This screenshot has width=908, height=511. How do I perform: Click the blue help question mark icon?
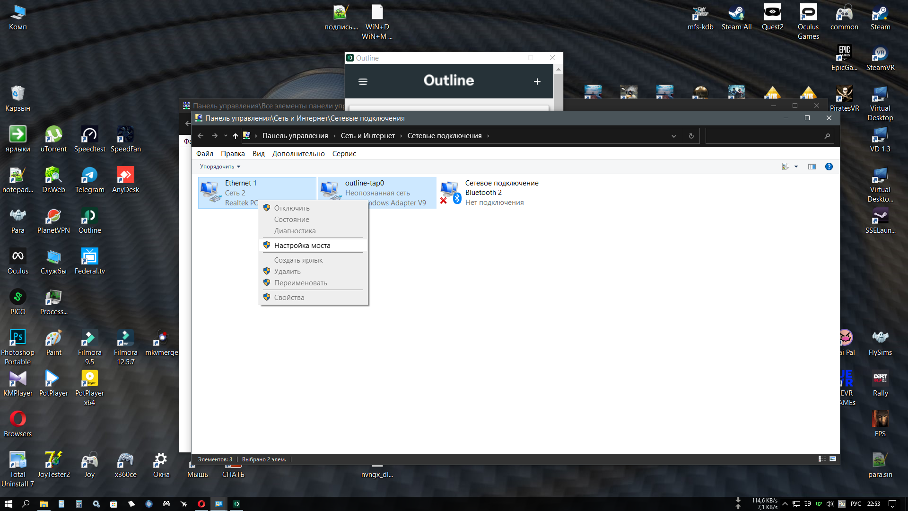tap(829, 167)
